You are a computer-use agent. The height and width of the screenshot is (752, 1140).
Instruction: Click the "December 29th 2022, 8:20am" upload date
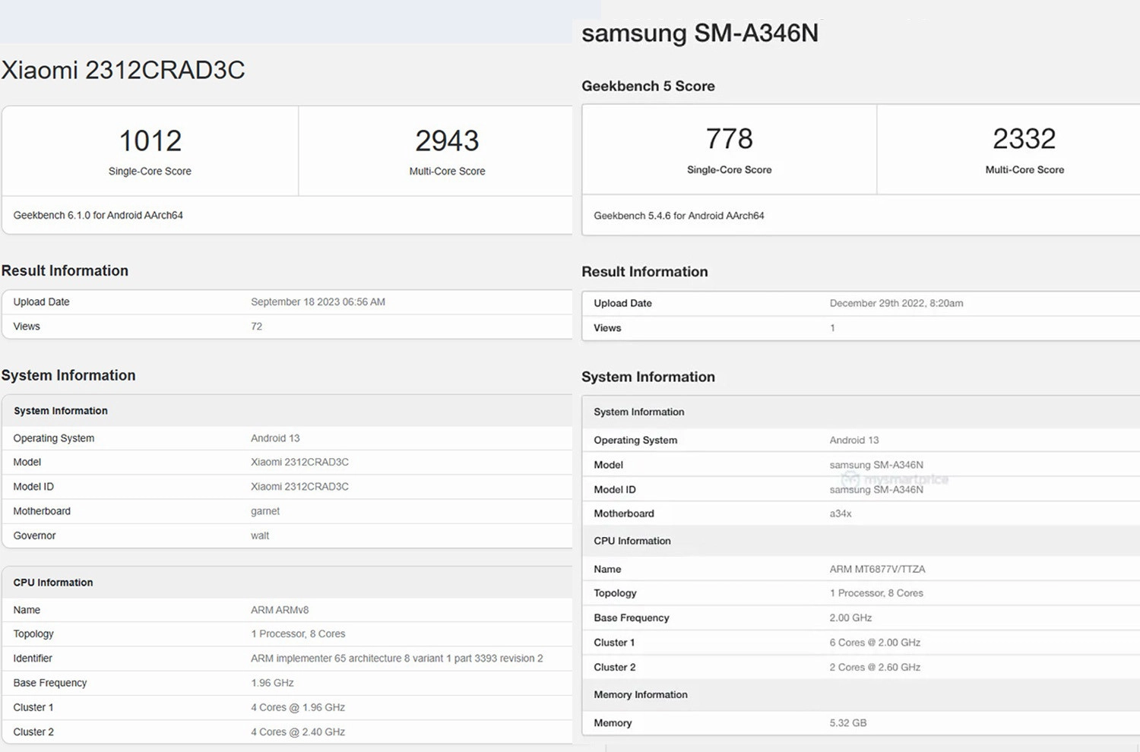coord(896,303)
